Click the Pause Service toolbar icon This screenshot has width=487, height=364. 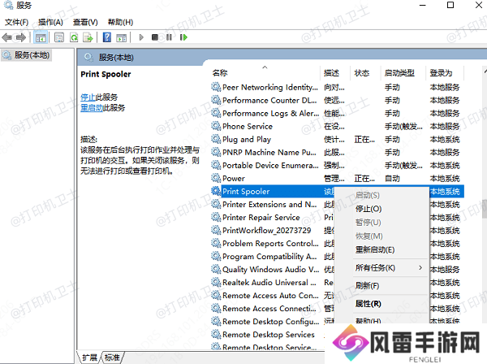click(x=169, y=37)
